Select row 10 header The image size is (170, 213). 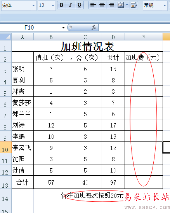pos(5,147)
